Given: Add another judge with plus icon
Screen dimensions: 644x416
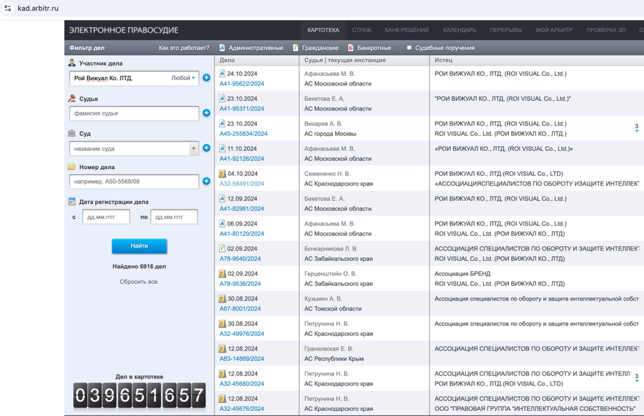Looking at the screenshot, I should (x=207, y=113).
